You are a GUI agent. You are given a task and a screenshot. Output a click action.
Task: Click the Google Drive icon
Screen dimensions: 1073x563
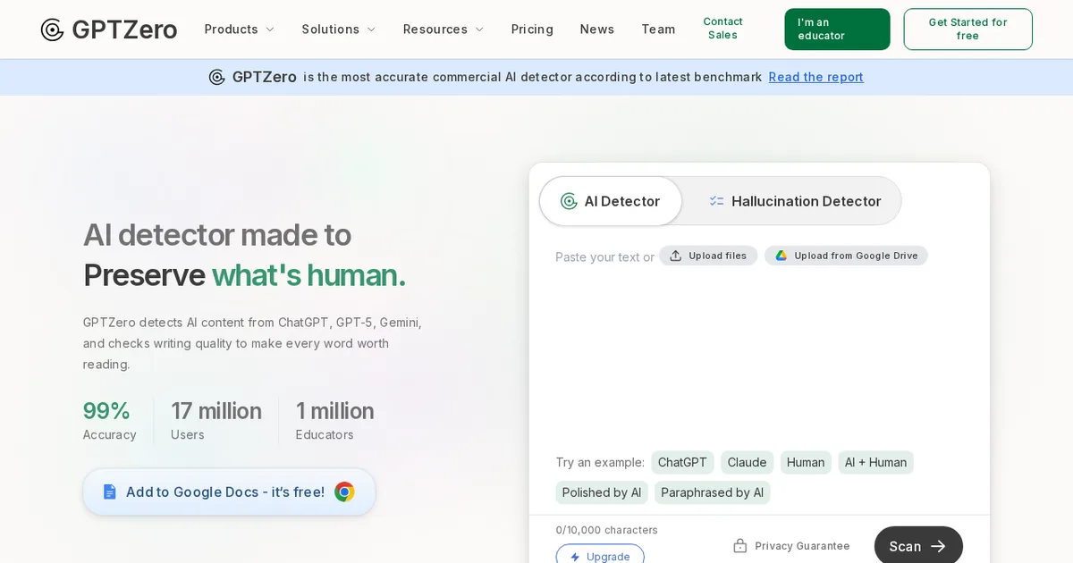(781, 256)
